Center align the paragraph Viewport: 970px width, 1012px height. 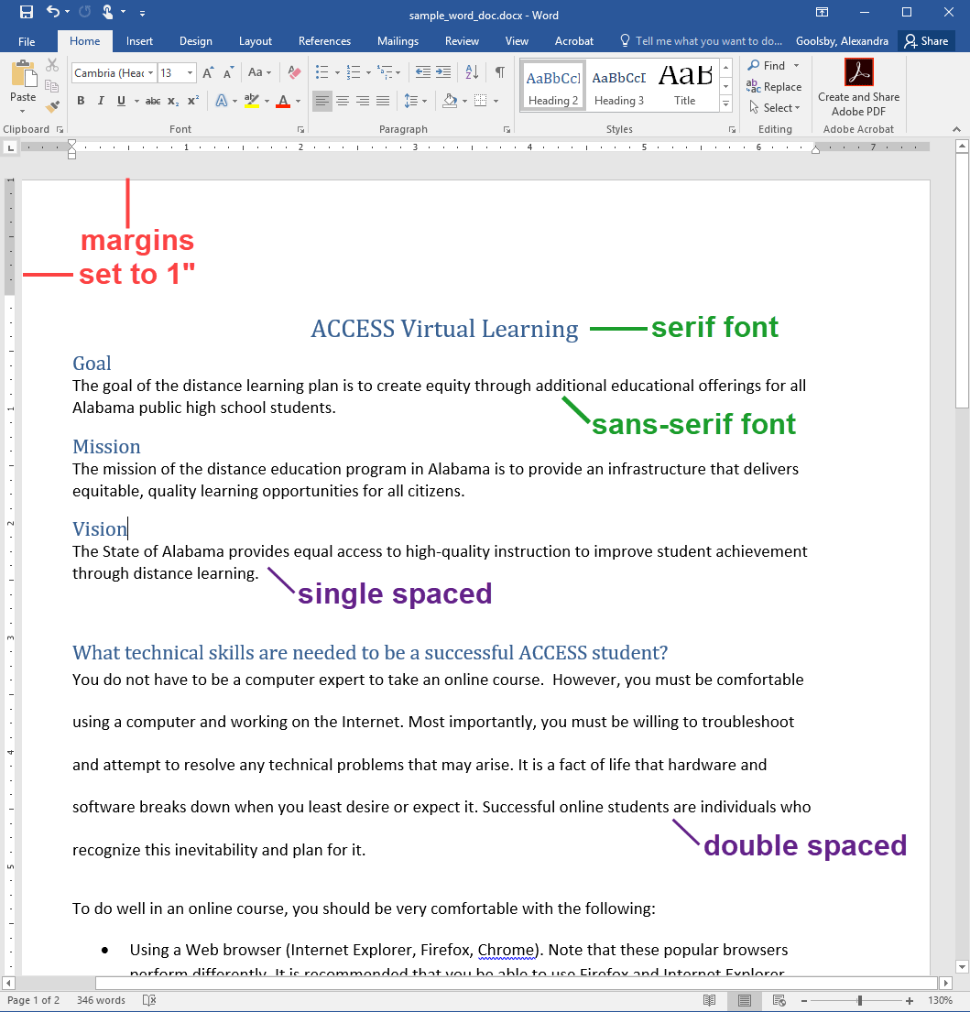[x=342, y=101]
